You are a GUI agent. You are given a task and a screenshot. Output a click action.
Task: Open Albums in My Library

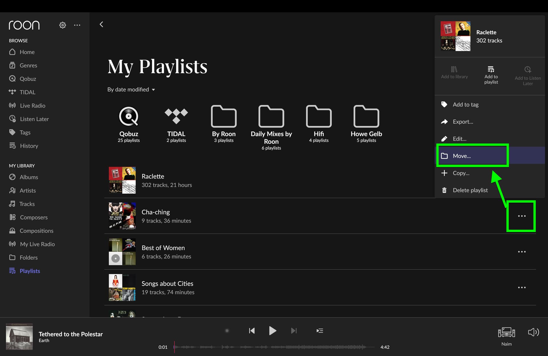[x=29, y=177]
